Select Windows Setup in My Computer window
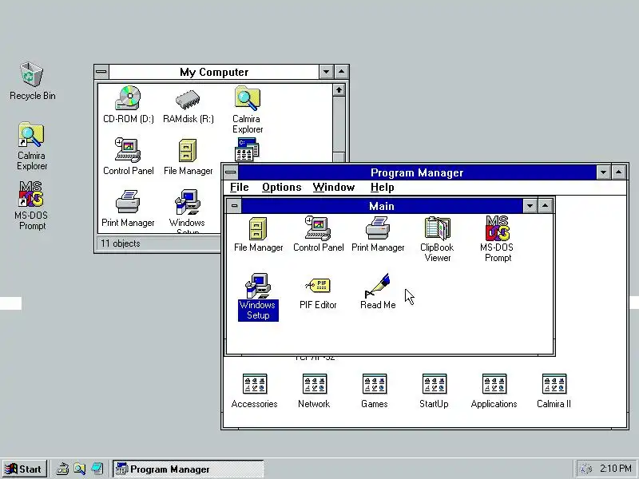Viewport: 639px width, 479px height. tap(188, 211)
